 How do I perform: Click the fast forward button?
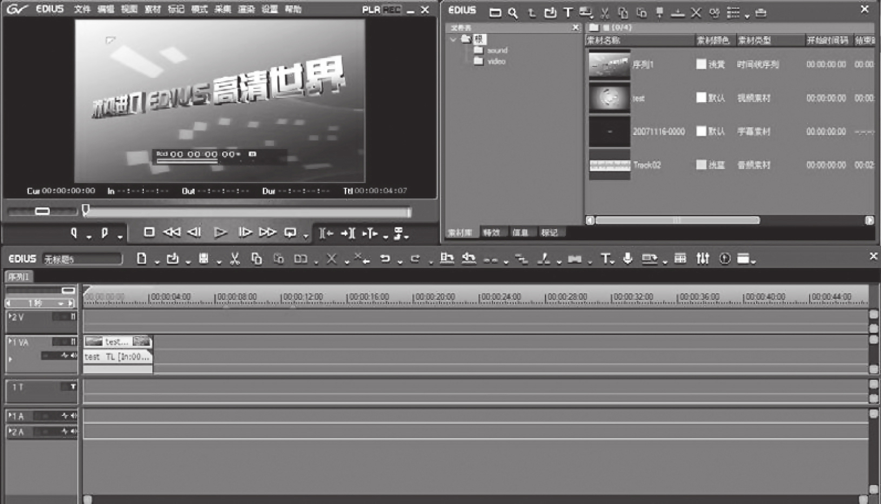[x=268, y=232]
